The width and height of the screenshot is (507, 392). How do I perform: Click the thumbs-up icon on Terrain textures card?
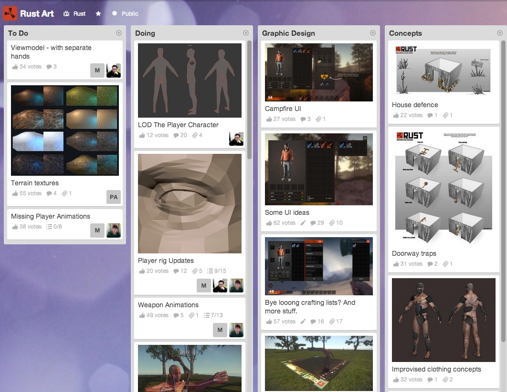tap(15, 193)
